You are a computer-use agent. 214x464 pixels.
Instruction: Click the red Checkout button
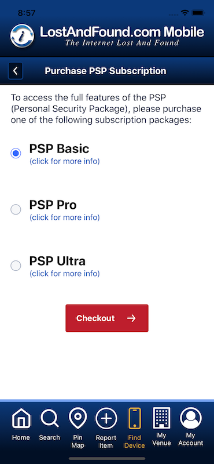[107, 318]
